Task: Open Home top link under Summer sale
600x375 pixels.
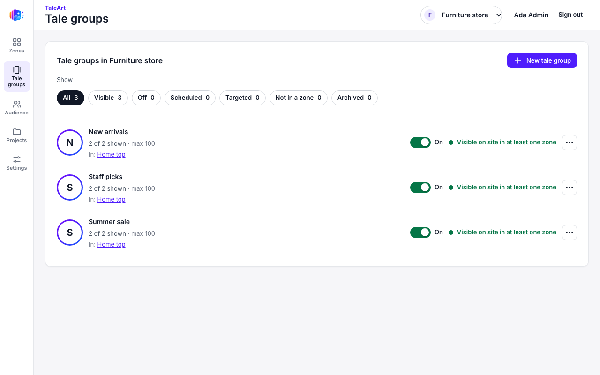Action: 111,244
